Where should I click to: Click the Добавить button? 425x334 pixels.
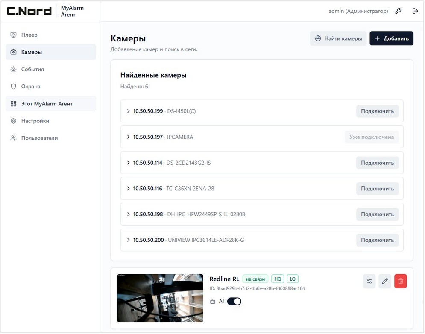pos(391,38)
